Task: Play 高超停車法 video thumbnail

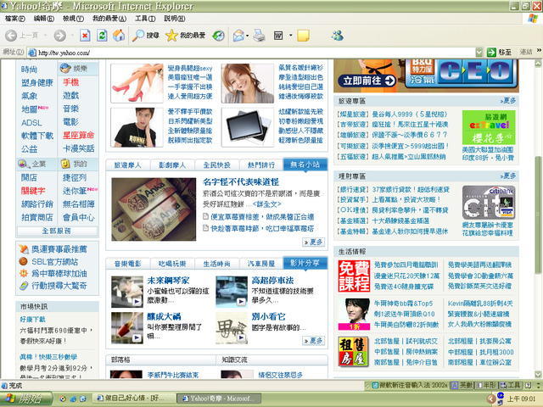Action: 232,292
